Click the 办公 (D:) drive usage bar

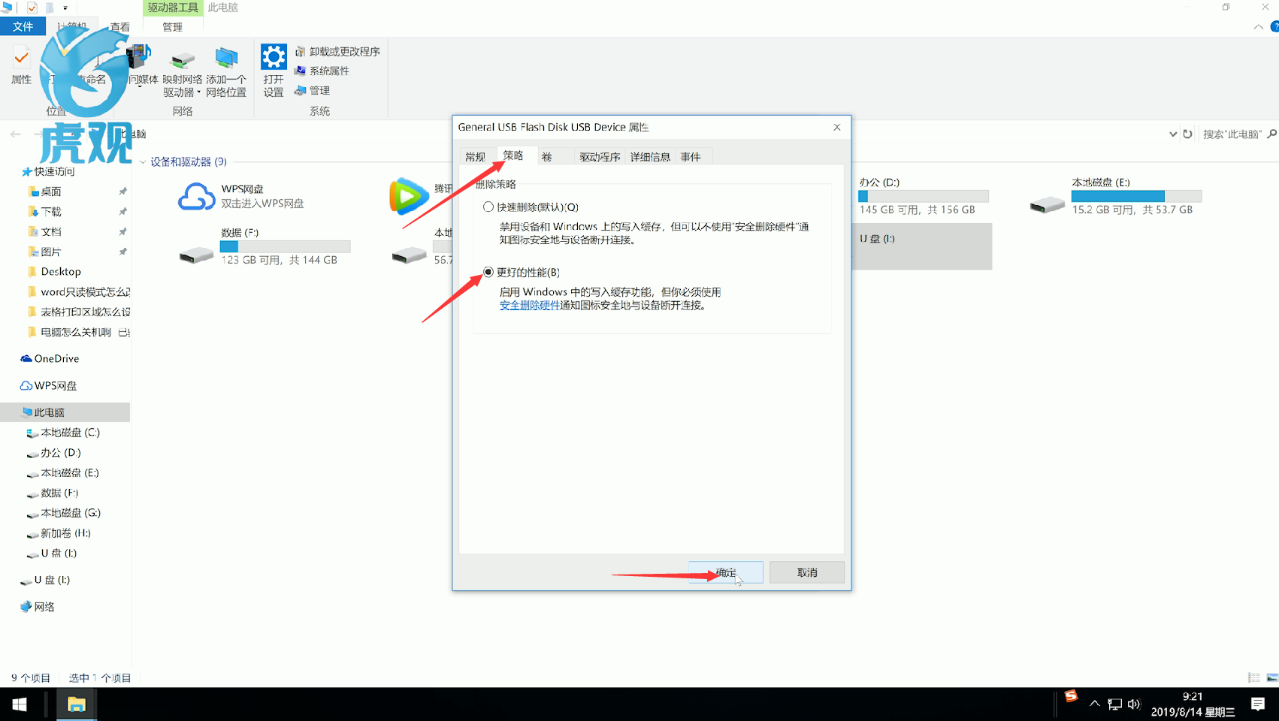[924, 196]
